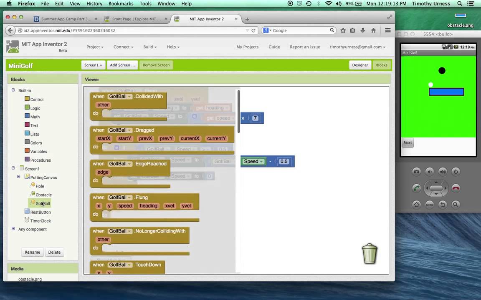The image size is (481, 300).
Task: Click the blocks flyout vertical scrollbar
Action: tap(238, 111)
